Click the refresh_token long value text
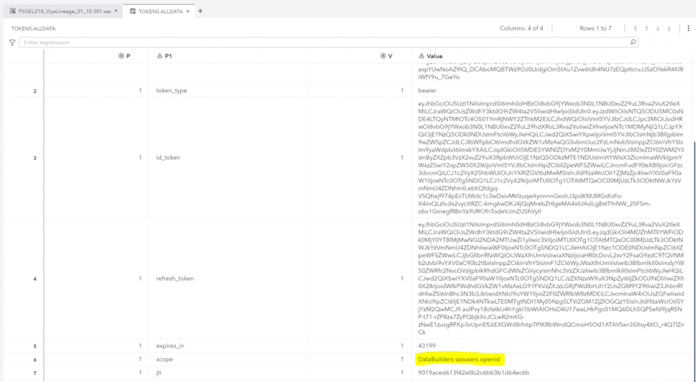696x382 pixels. 550,279
